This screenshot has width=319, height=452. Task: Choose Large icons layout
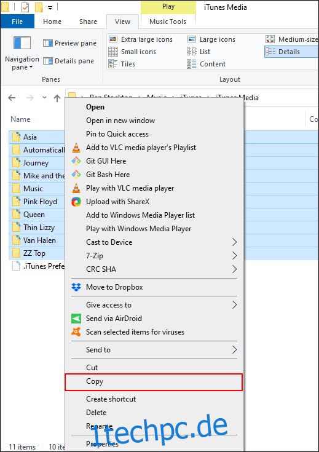211,39
